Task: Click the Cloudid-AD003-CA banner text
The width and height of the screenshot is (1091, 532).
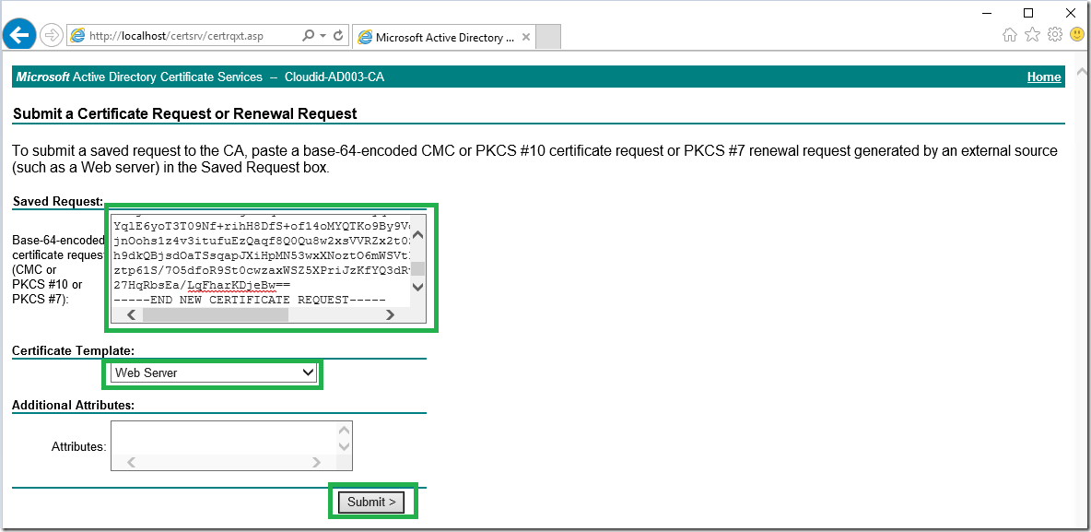Action: pos(334,77)
